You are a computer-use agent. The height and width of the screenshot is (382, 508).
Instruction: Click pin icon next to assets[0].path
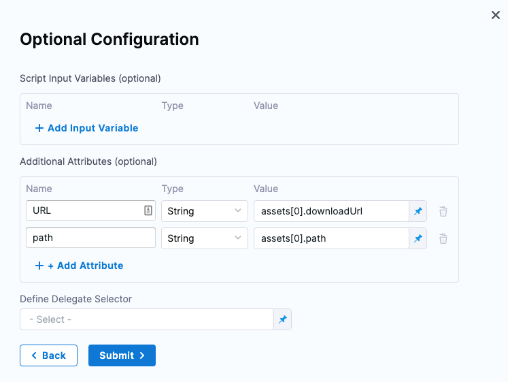pyautogui.click(x=418, y=238)
